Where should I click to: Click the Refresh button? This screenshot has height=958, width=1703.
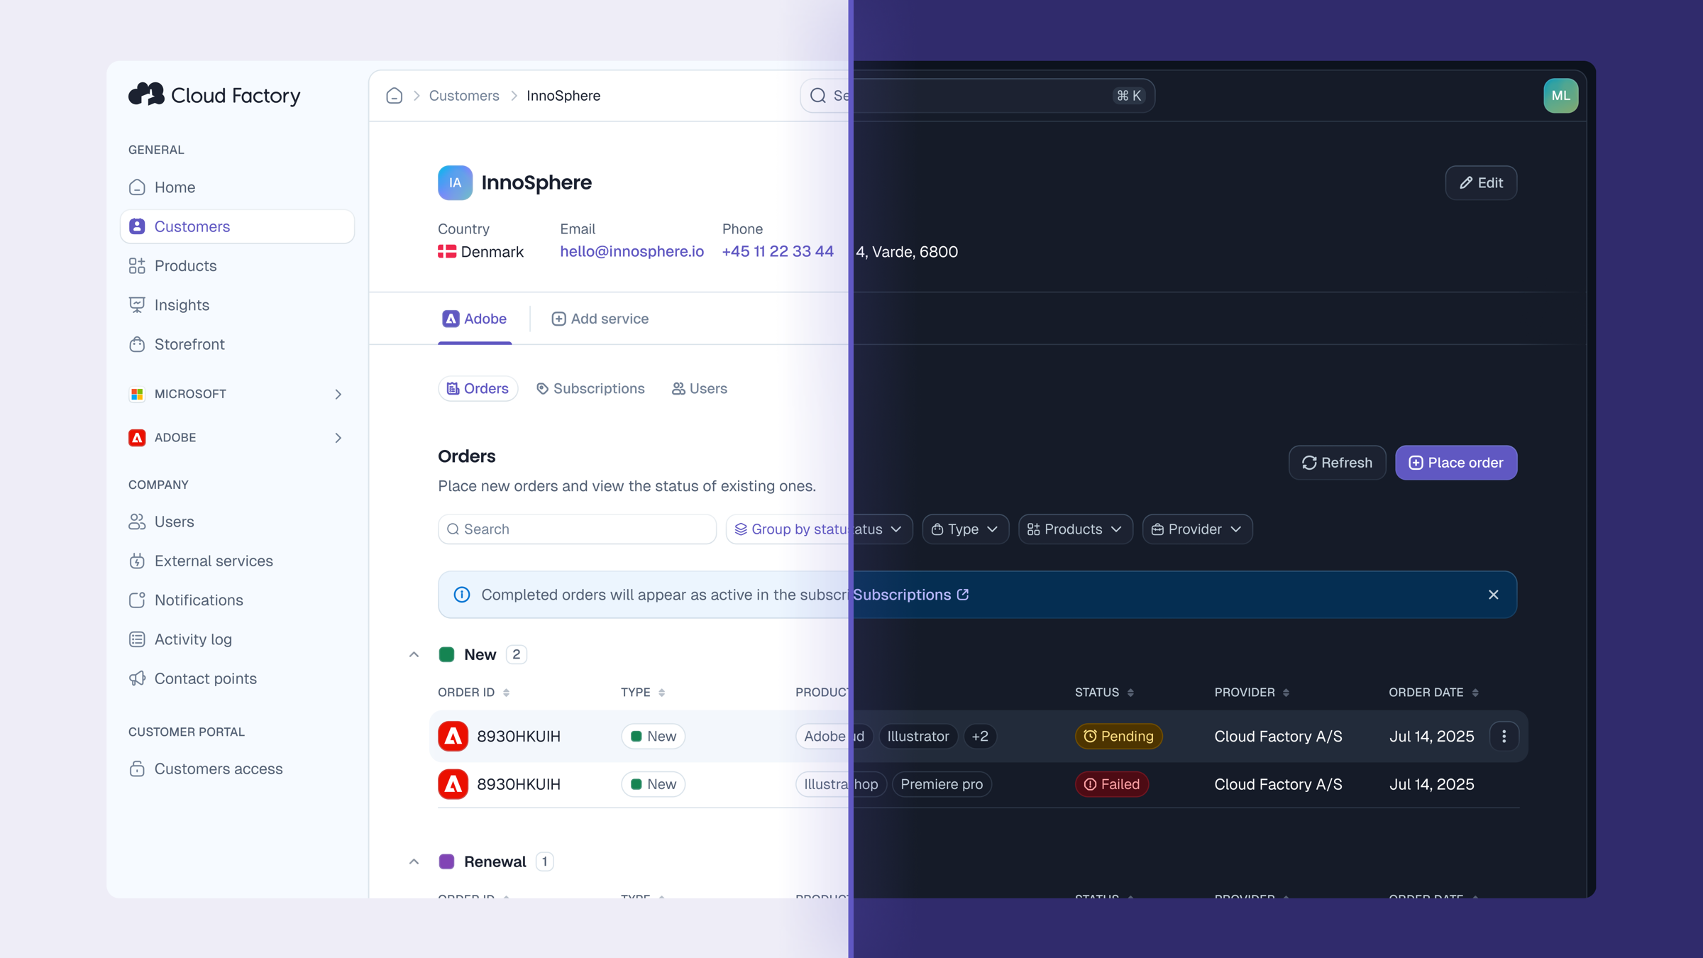tap(1337, 463)
